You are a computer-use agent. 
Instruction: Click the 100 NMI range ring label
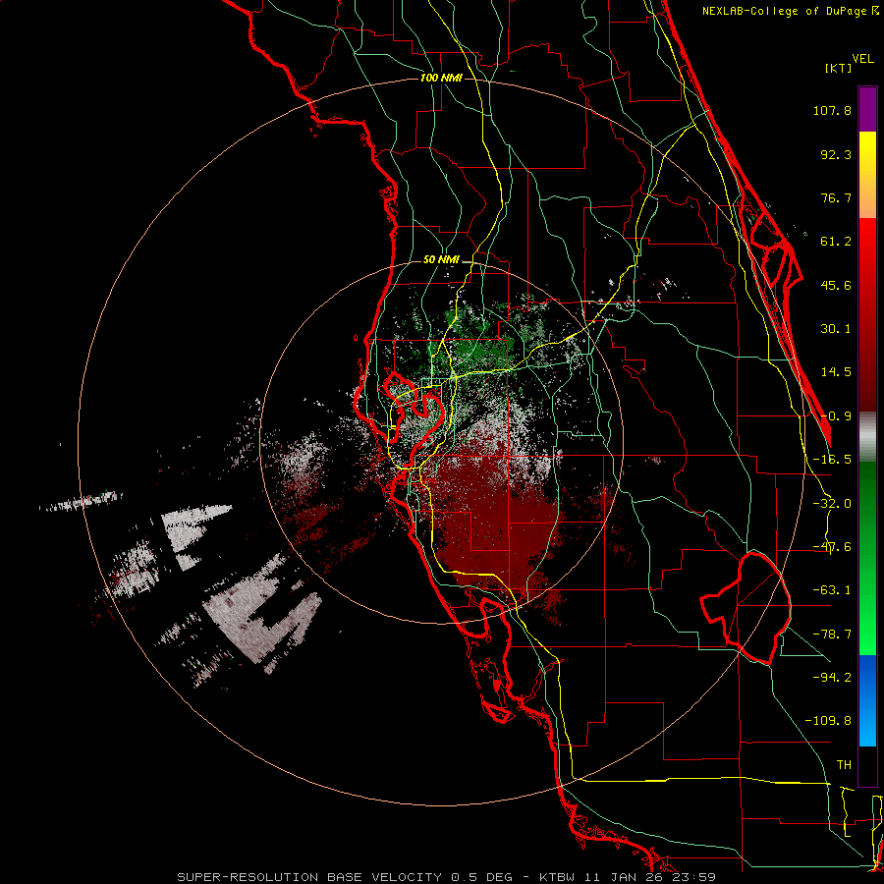[441, 78]
